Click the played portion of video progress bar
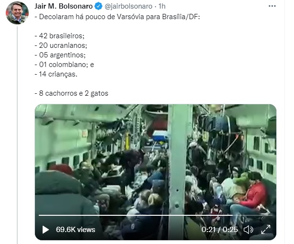 (x=136, y=215)
